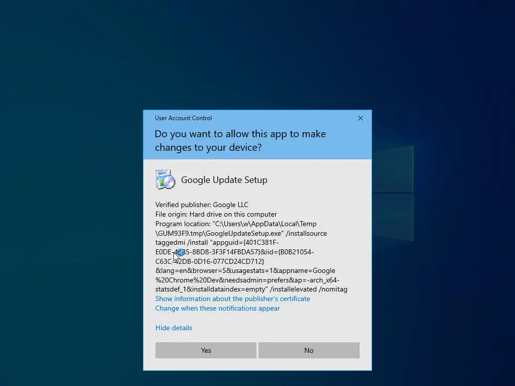This screenshot has height=386, width=515.
Task: Click No to deny the app changes
Action: point(309,350)
